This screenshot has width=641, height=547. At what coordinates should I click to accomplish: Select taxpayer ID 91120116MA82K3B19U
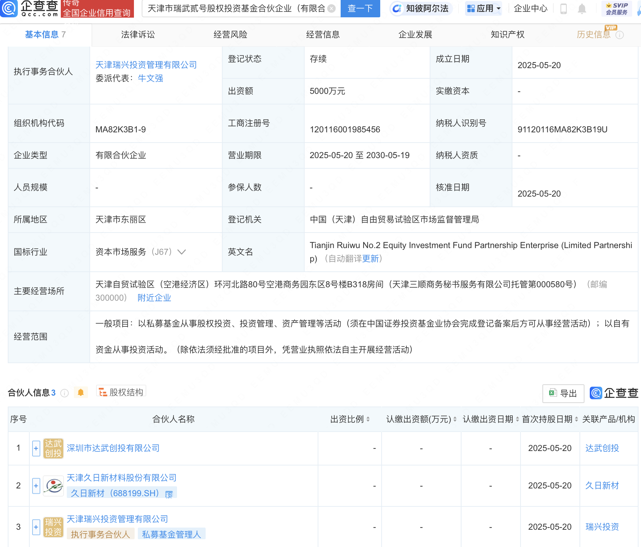click(563, 130)
